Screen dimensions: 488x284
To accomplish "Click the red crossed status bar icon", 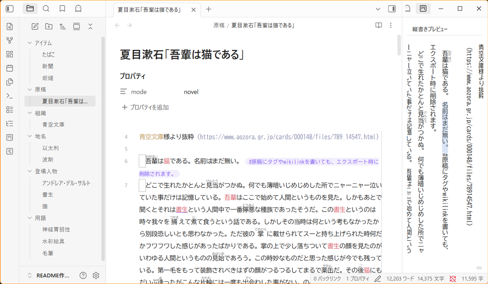I will tap(453, 278).
